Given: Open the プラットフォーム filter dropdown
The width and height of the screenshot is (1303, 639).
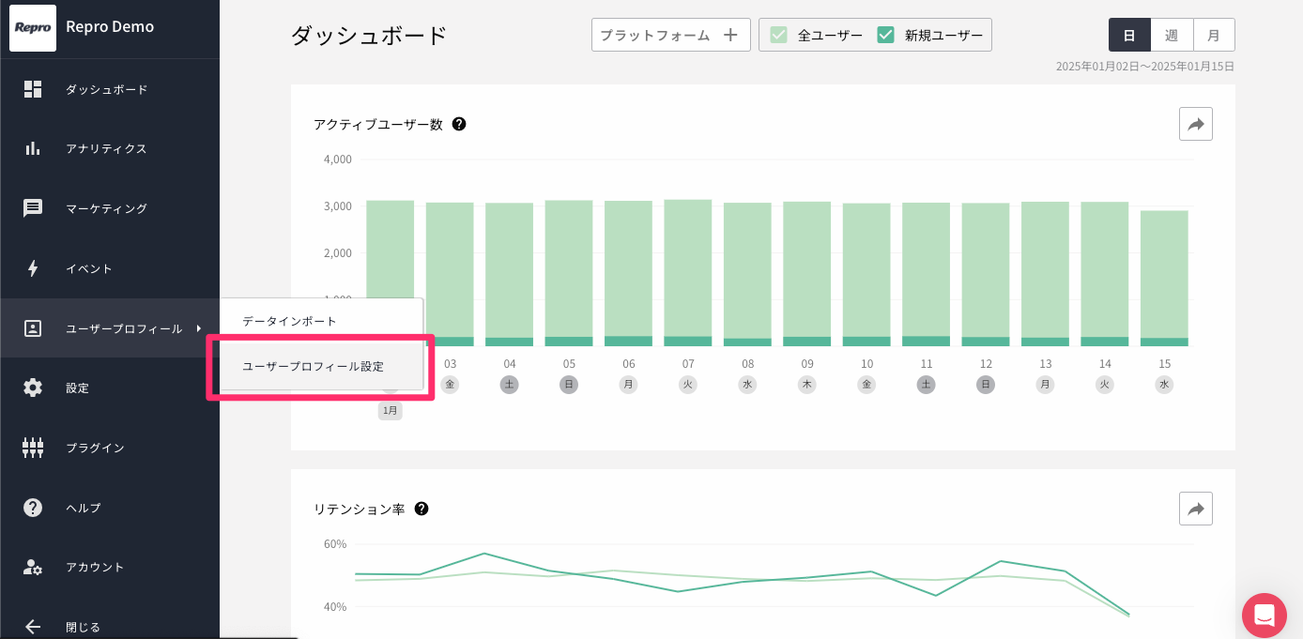Looking at the screenshot, I should click(670, 35).
